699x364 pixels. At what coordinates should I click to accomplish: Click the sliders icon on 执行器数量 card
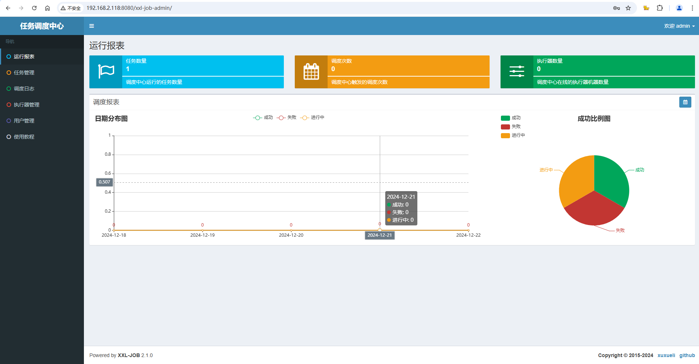pos(517,71)
